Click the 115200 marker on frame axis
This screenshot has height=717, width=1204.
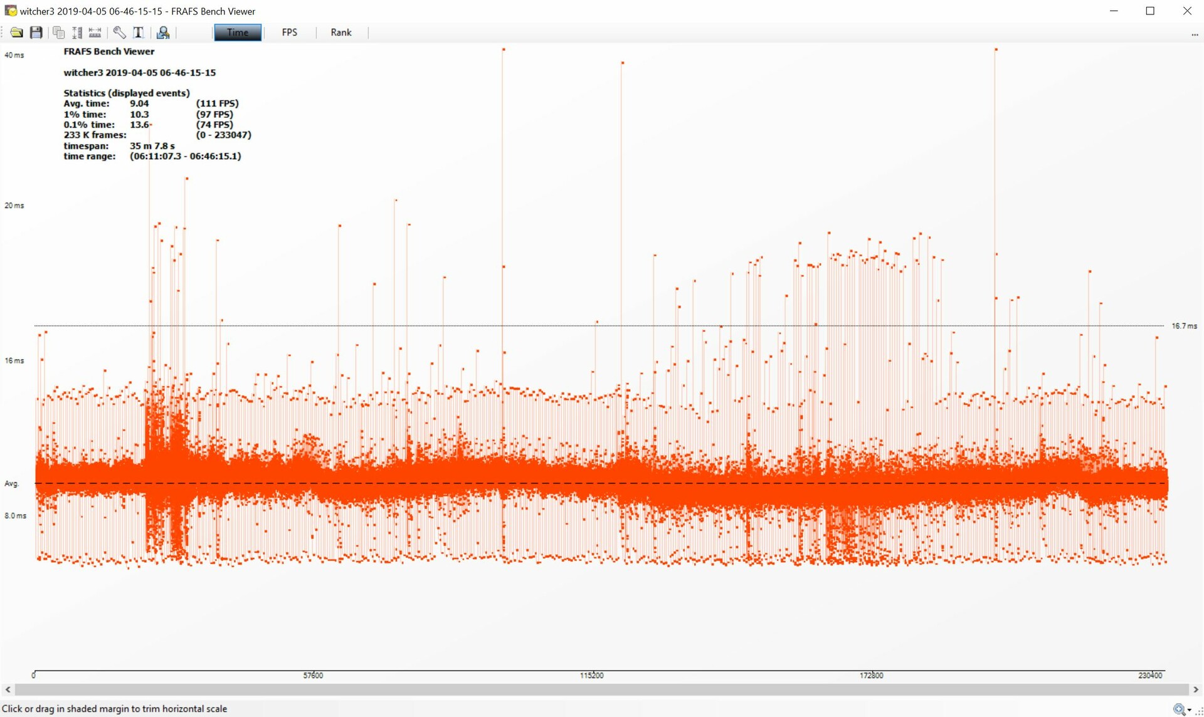(x=591, y=676)
